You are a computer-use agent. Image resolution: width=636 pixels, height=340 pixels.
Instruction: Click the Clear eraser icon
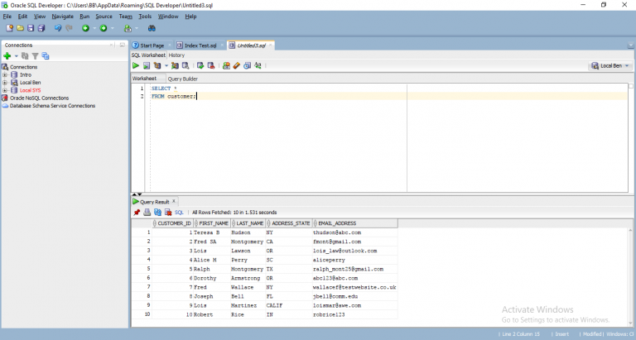(x=237, y=65)
